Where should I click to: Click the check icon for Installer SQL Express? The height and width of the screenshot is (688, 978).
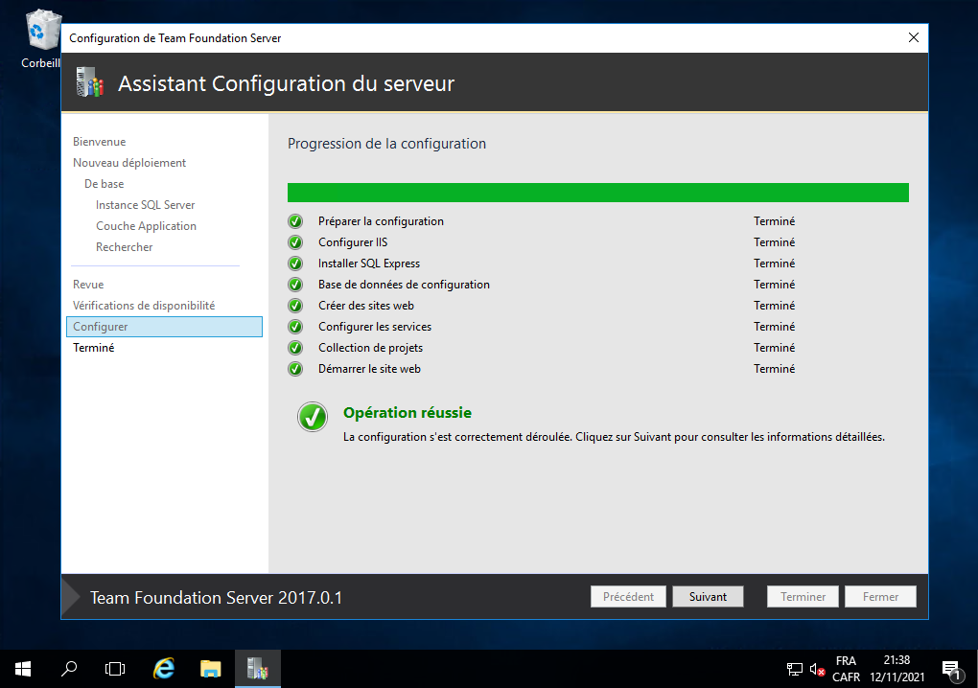(x=295, y=264)
